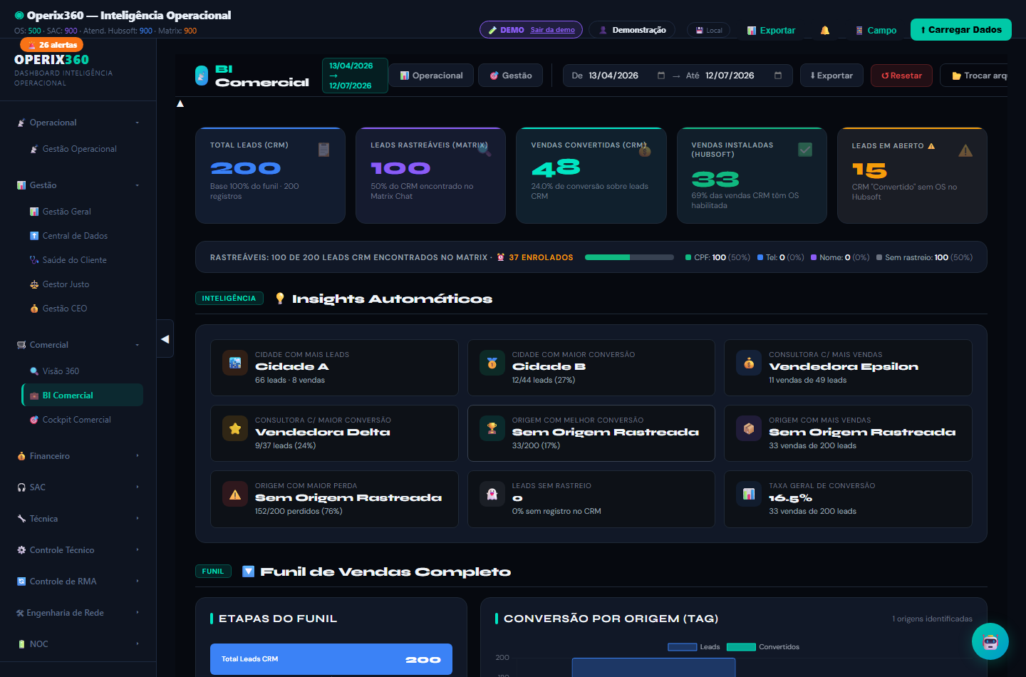The height and width of the screenshot is (677, 1026).
Task: Click the medal icon on Cidade com Maior Conversão
Action: pos(492,363)
